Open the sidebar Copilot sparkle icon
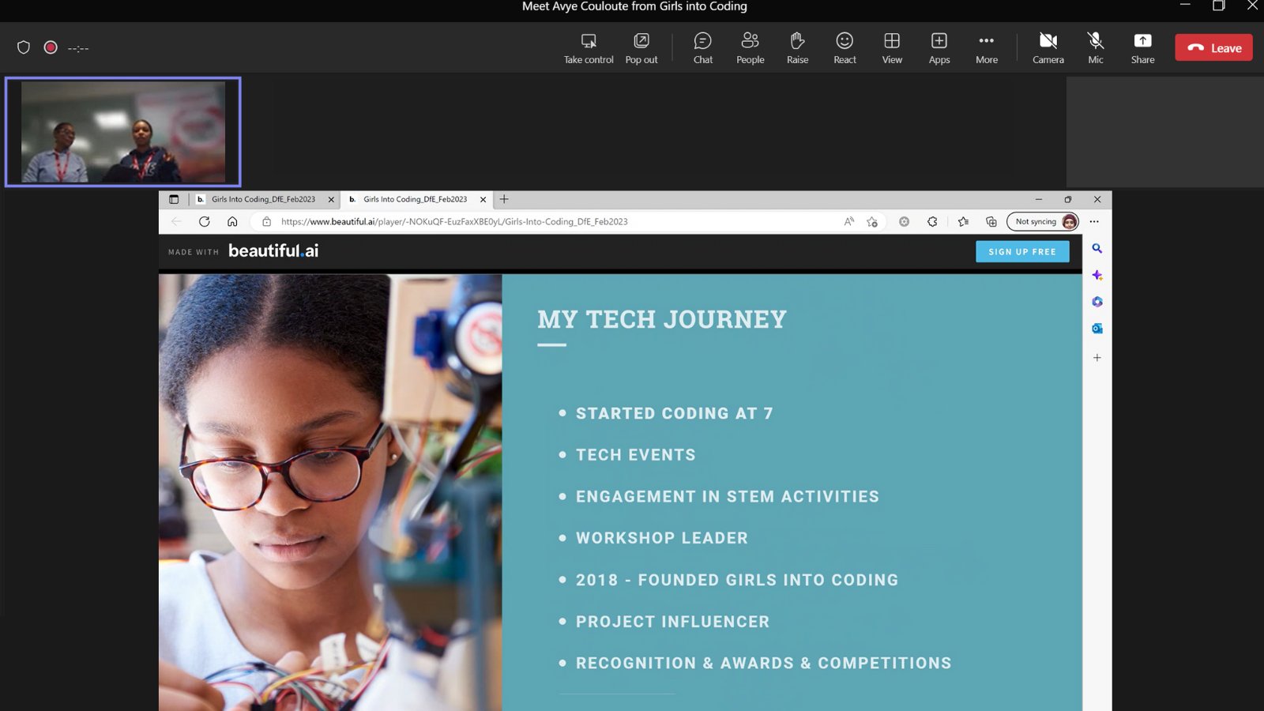 pyautogui.click(x=1097, y=275)
